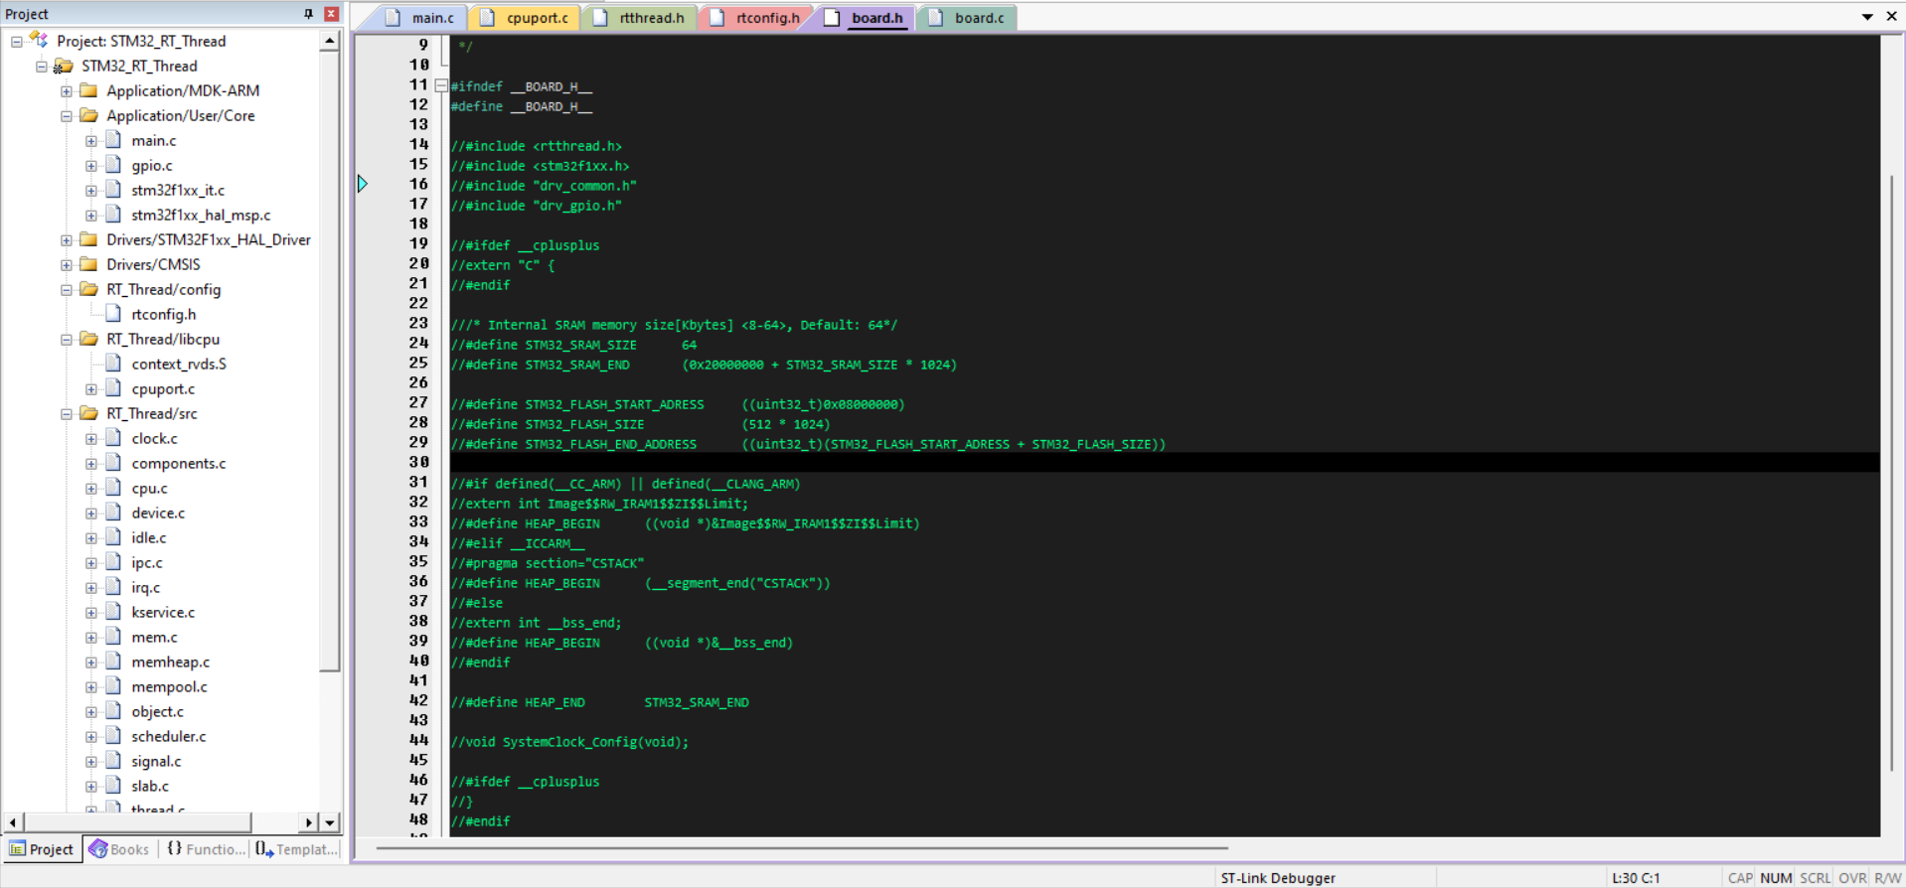
Task: Select rtconfig.h in the project tree
Action: pos(164,315)
